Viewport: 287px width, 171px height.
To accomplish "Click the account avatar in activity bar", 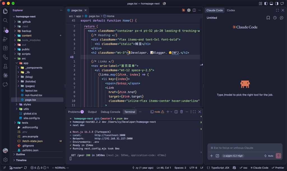I will (5, 151).
